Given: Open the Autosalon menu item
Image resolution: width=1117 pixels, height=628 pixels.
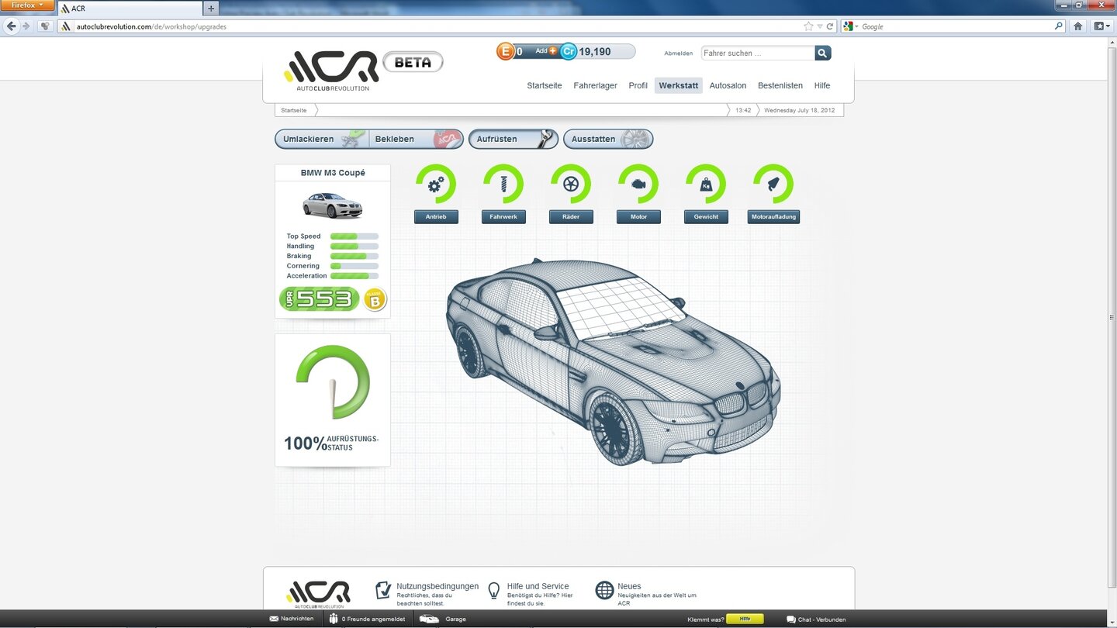Looking at the screenshot, I should tap(728, 85).
